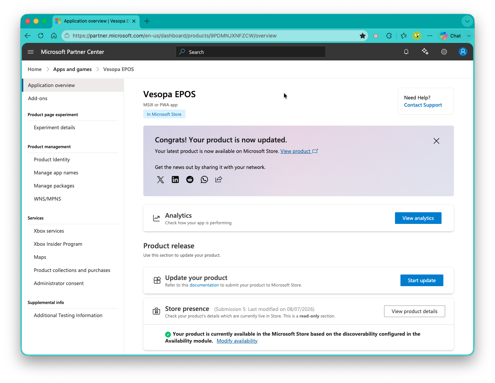Open the browser favorites list
495x383 pixels.
[x=404, y=36]
